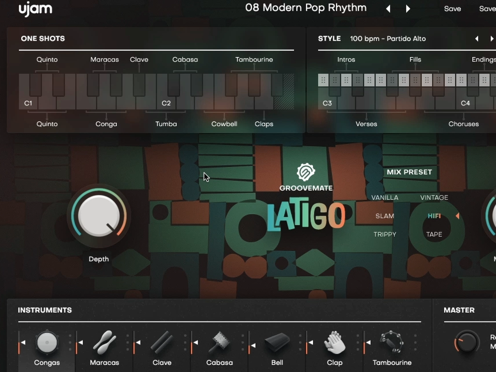The image size is (496, 372).
Task: Select the TRIPPY mix preset
Action: click(385, 234)
